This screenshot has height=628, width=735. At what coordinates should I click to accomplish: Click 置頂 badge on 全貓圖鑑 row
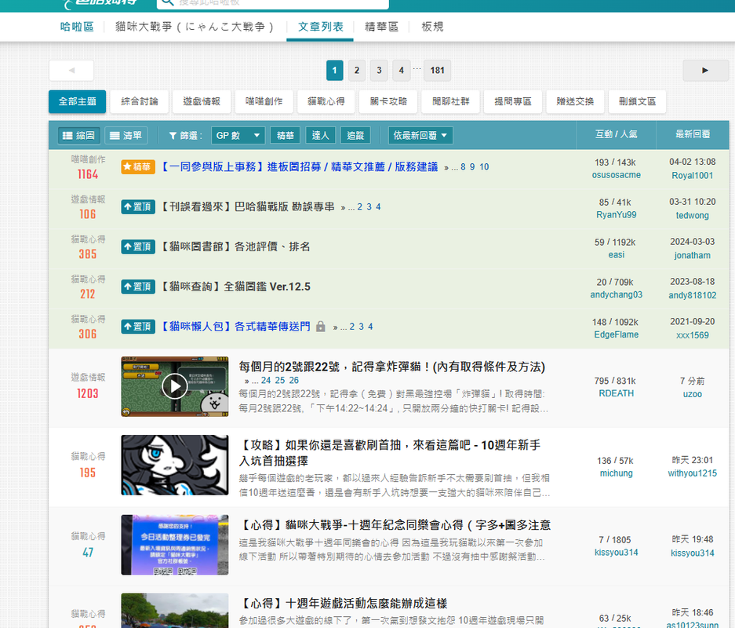coord(138,287)
